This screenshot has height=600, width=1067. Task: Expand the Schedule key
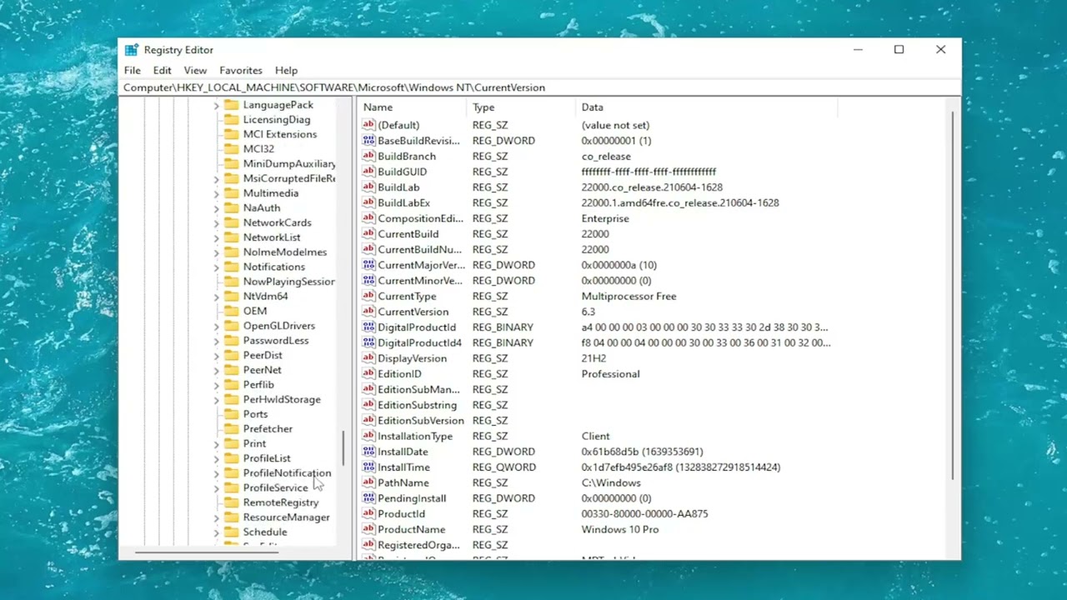[x=216, y=532]
